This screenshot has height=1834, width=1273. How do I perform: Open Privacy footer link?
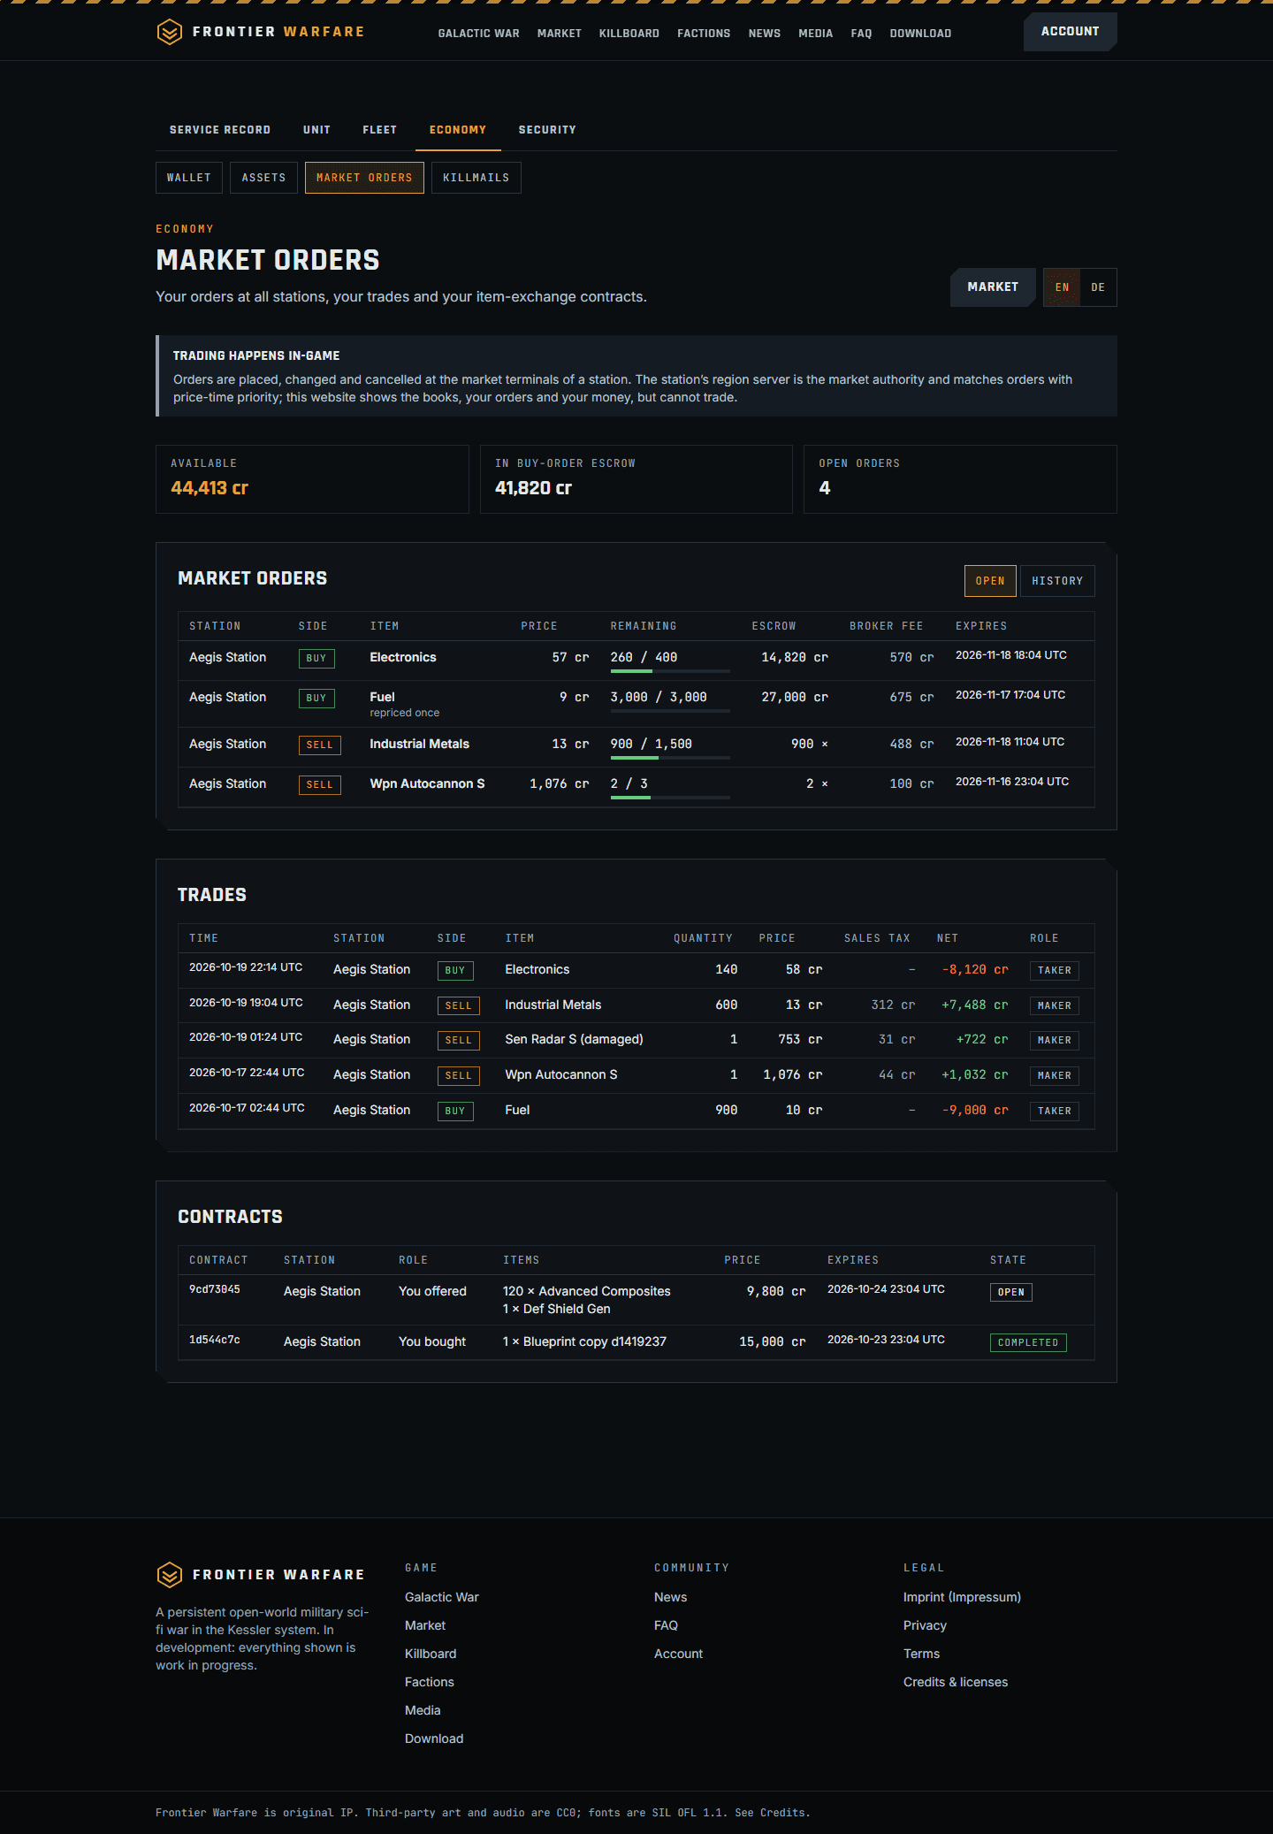click(925, 1625)
